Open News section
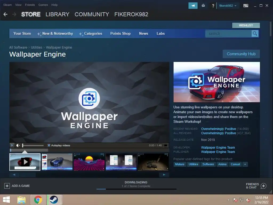The height and width of the screenshot is (205, 273). click(143, 33)
